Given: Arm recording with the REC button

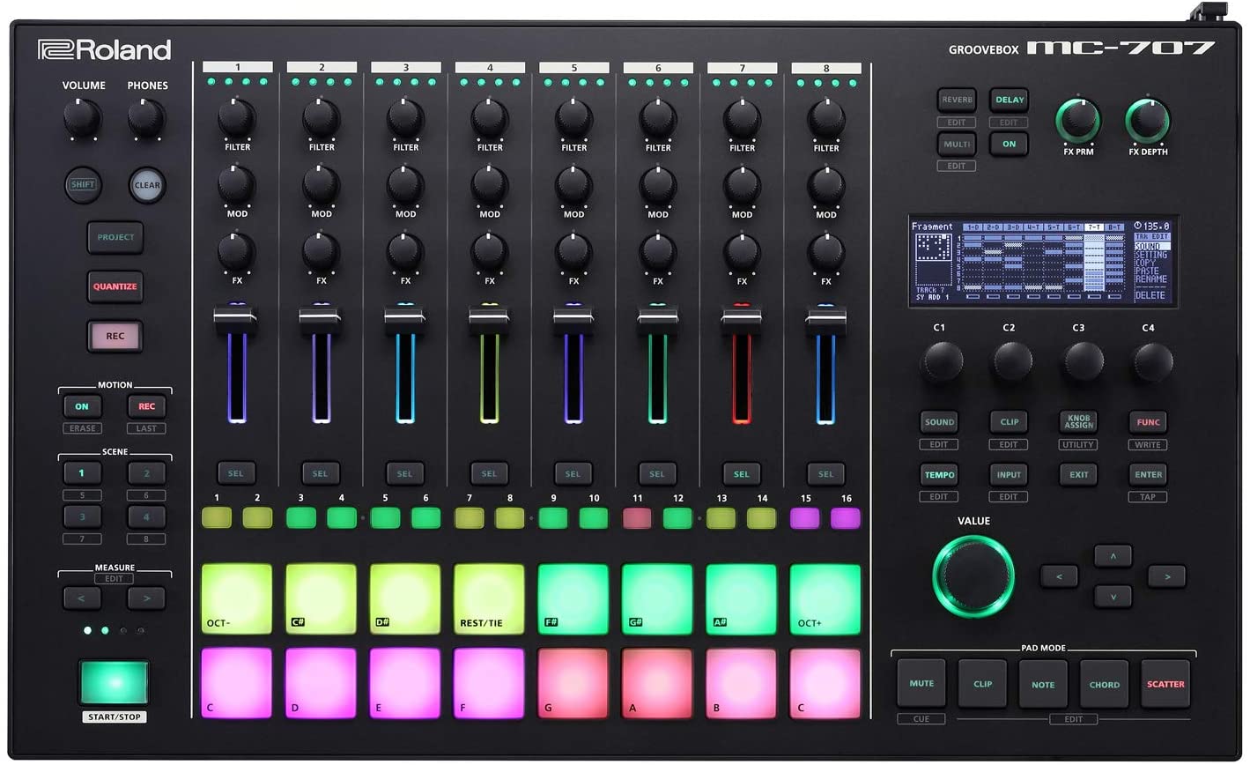Looking at the screenshot, I should tap(114, 336).
